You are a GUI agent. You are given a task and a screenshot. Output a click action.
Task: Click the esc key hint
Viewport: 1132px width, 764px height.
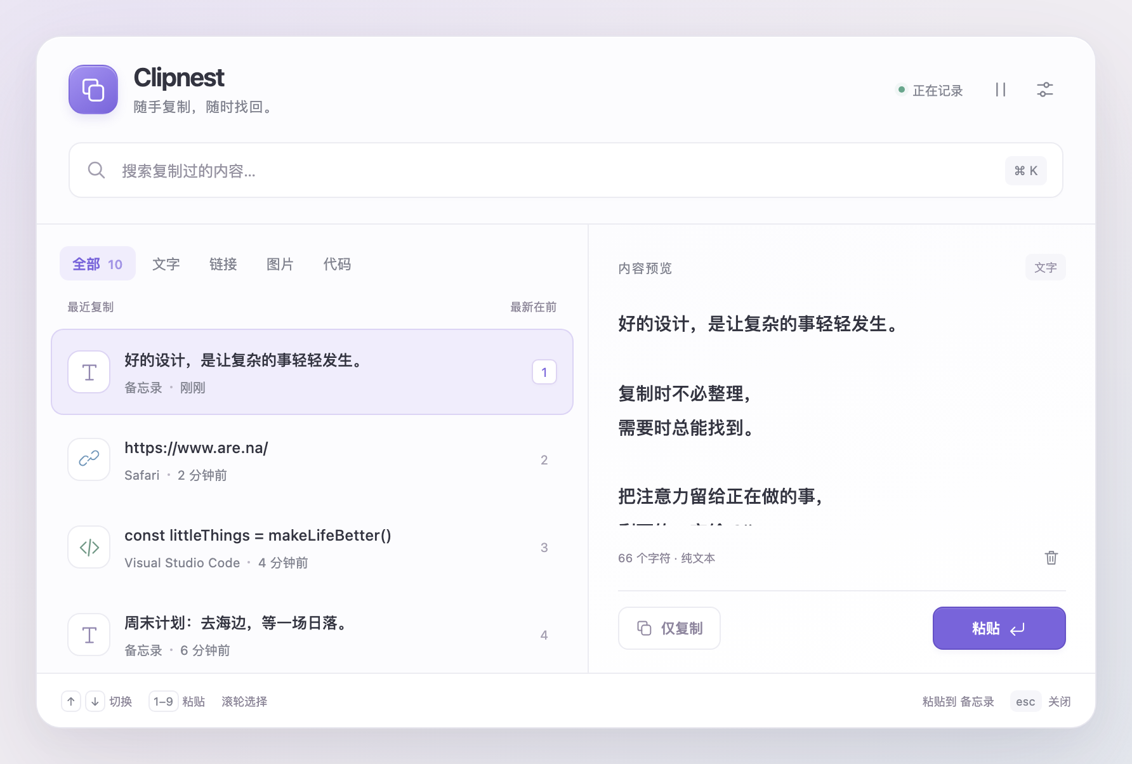coord(1025,701)
